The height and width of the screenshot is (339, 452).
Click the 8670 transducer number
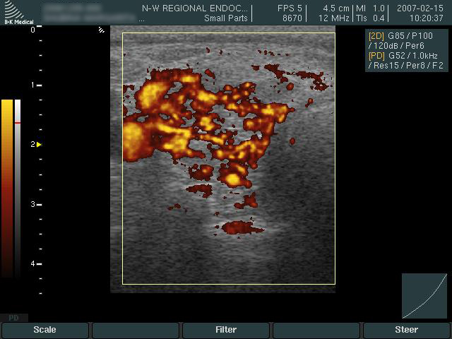click(292, 18)
